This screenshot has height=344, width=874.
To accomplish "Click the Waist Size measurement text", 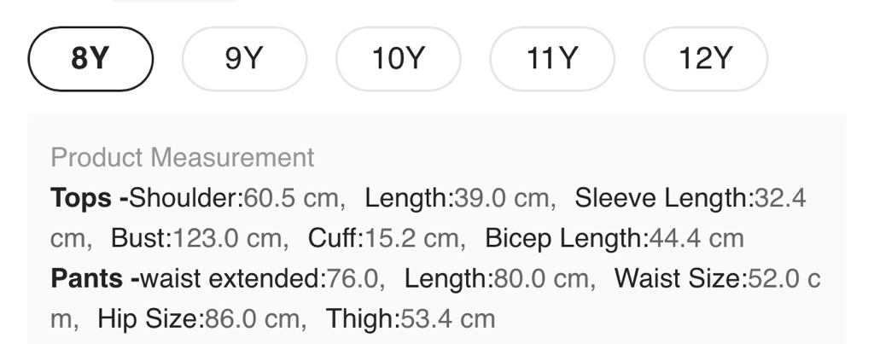I will pyautogui.click(x=717, y=278).
